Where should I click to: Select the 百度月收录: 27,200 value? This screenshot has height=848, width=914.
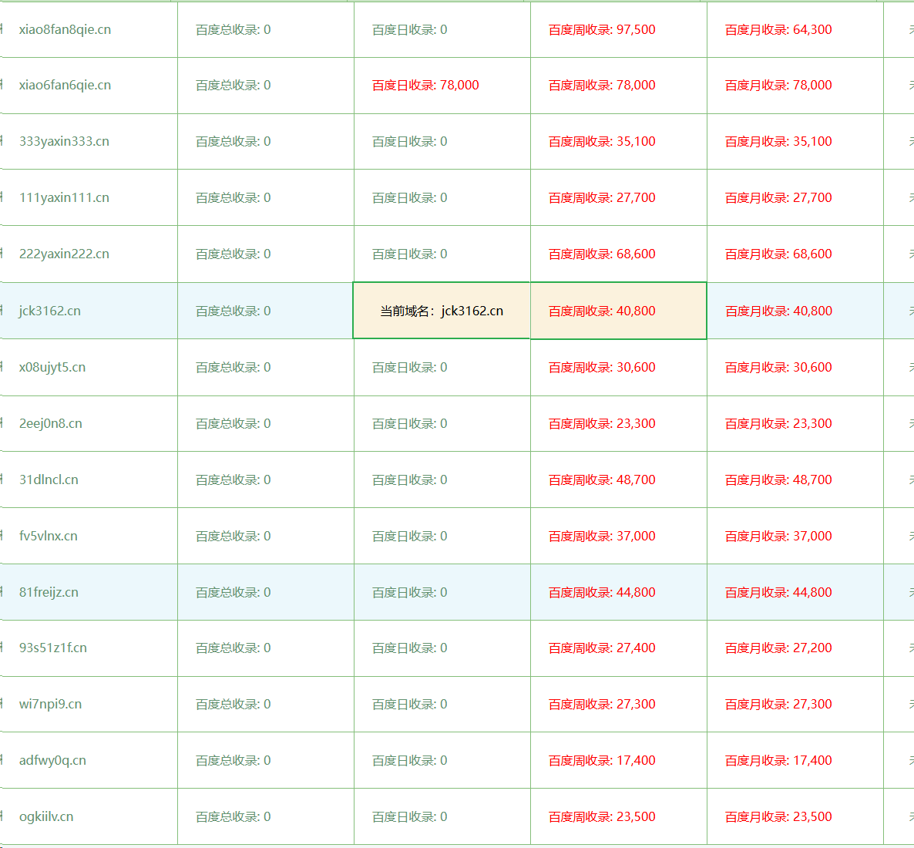778,648
